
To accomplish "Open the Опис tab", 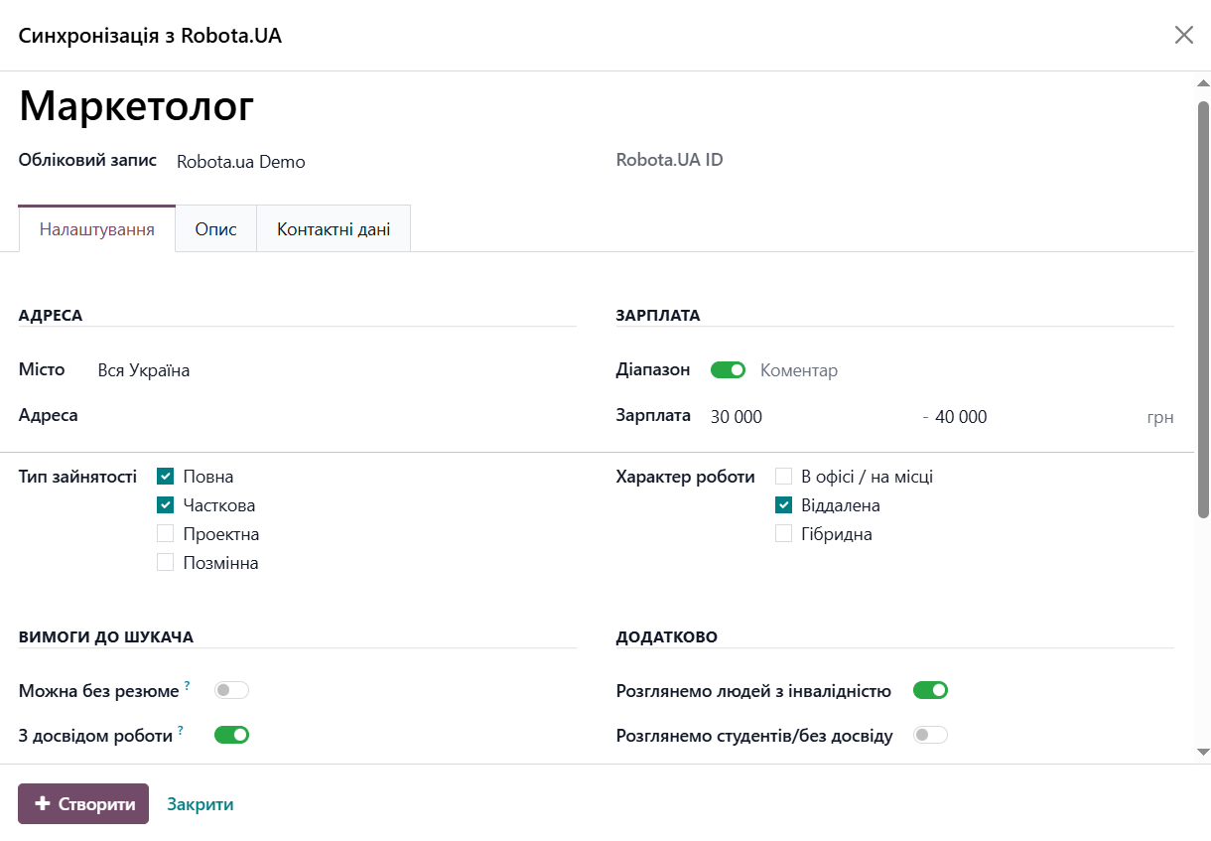I will tap(216, 228).
